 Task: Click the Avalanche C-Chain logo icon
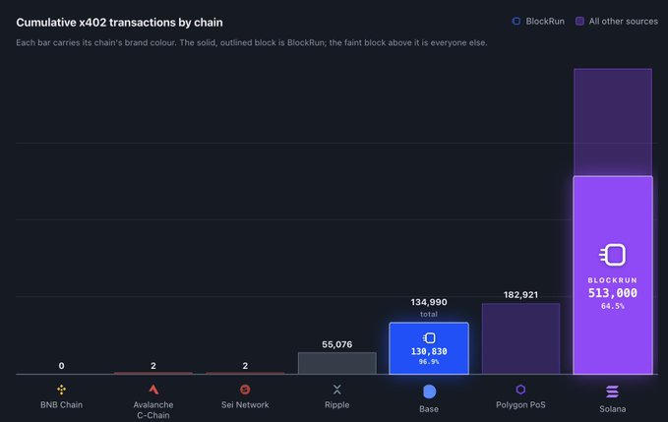pyautogui.click(x=153, y=390)
